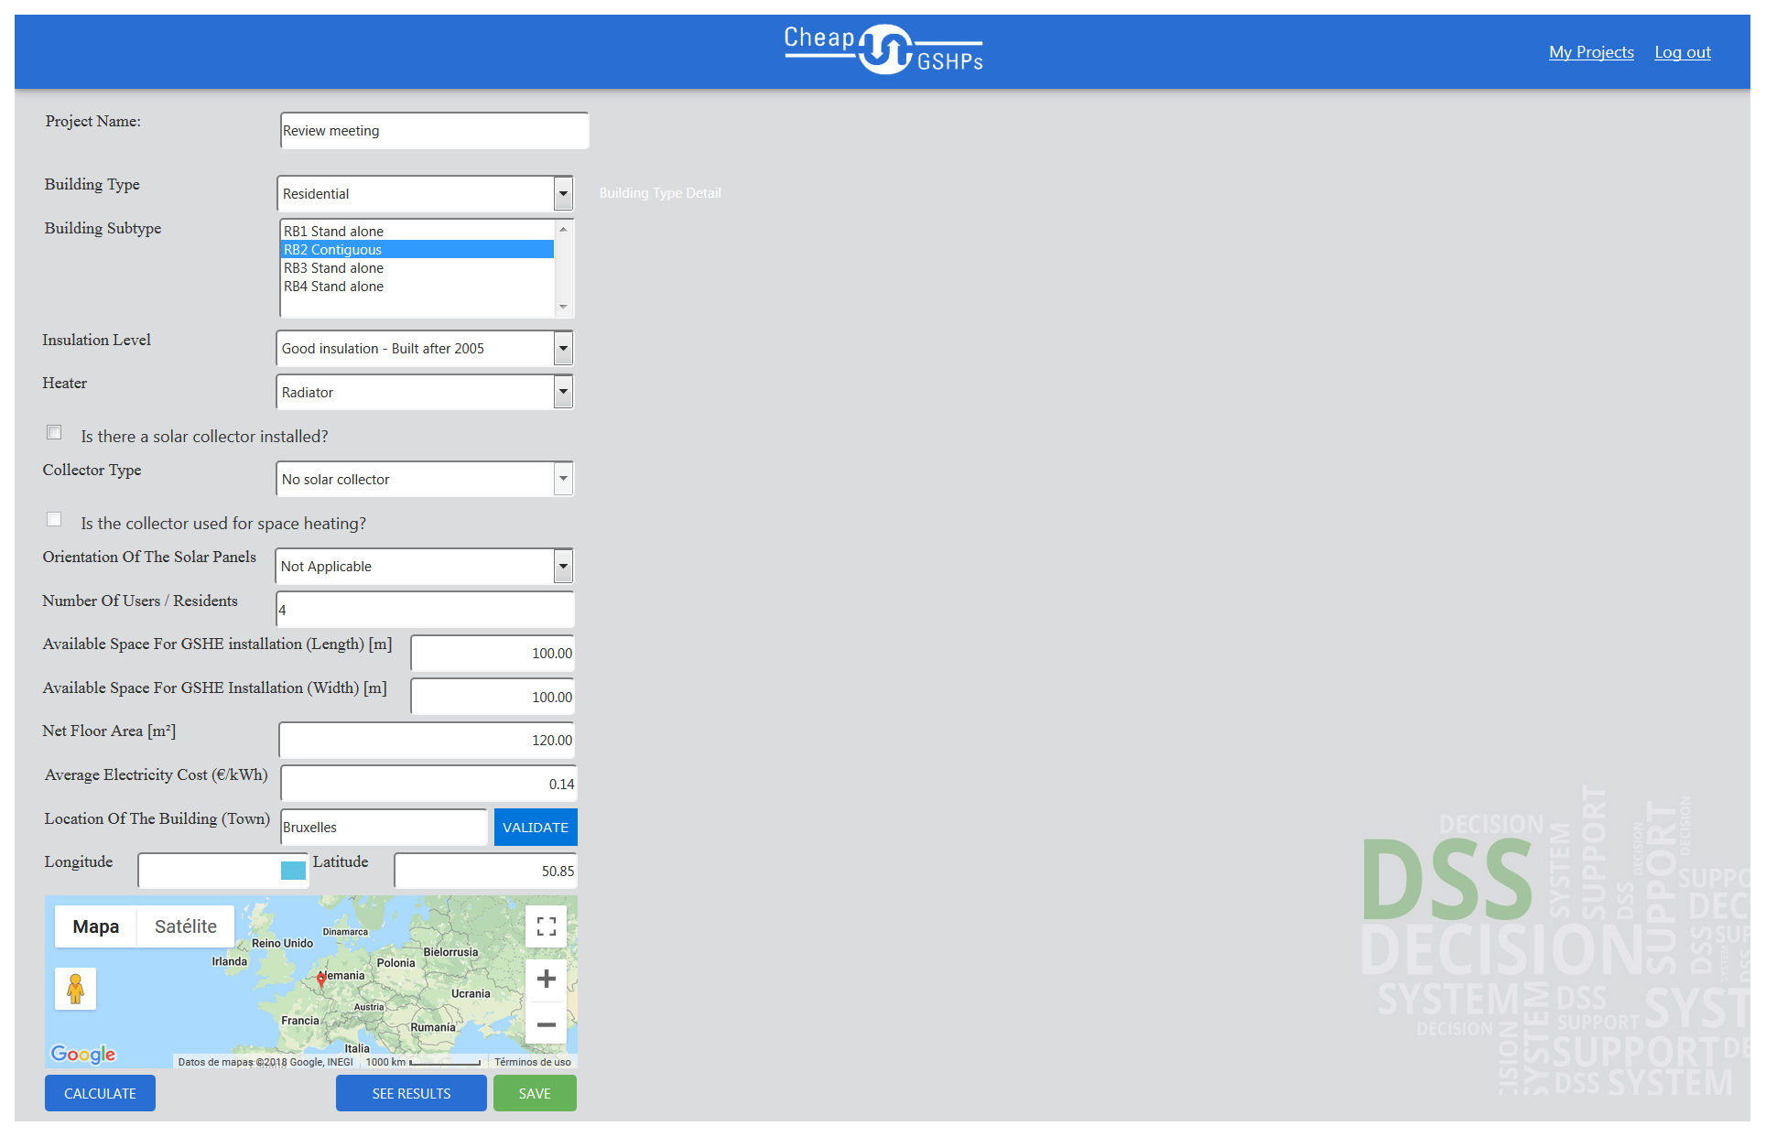Click the red location marker on map

pos(321,980)
